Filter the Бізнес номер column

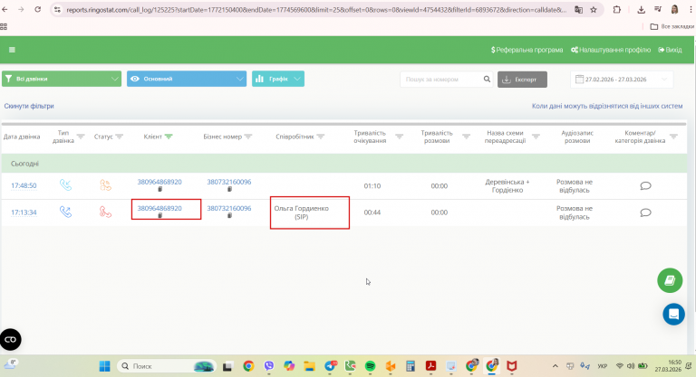click(248, 137)
